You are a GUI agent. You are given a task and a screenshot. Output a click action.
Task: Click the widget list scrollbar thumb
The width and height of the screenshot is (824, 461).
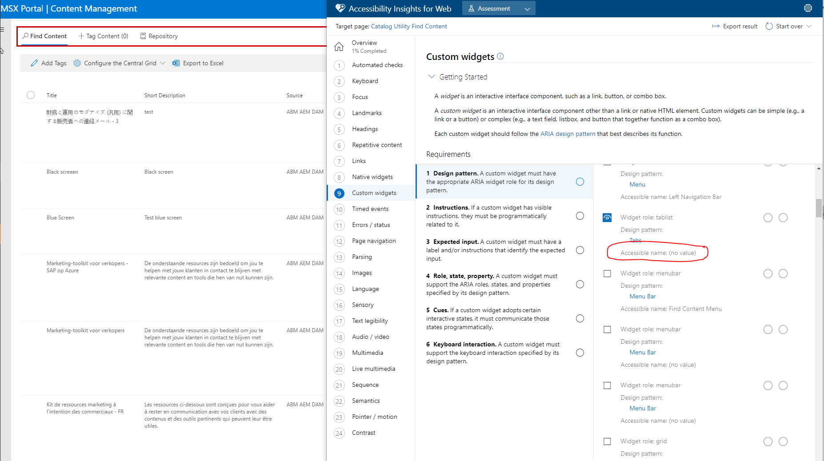click(x=819, y=208)
